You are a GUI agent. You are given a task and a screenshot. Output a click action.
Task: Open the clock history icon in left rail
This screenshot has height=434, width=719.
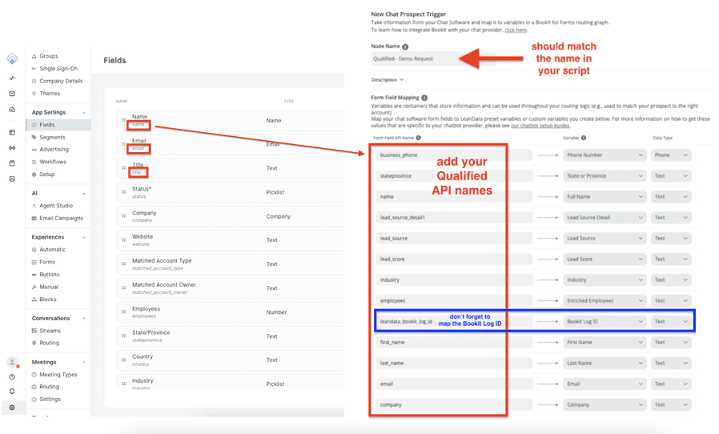click(x=12, y=377)
